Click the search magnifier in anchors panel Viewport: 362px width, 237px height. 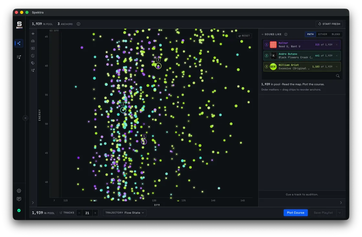(338, 76)
